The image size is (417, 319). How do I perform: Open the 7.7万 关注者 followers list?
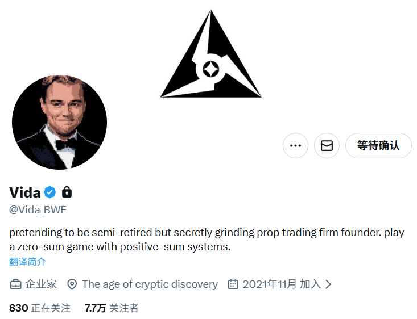coord(112,308)
